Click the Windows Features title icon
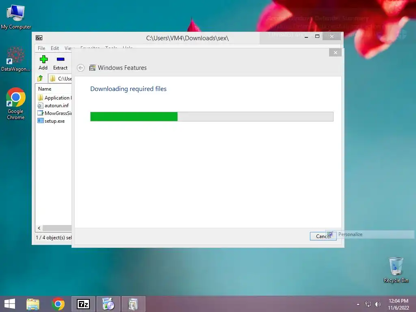The height and width of the screenshot is (312, 416). [92, 68]
